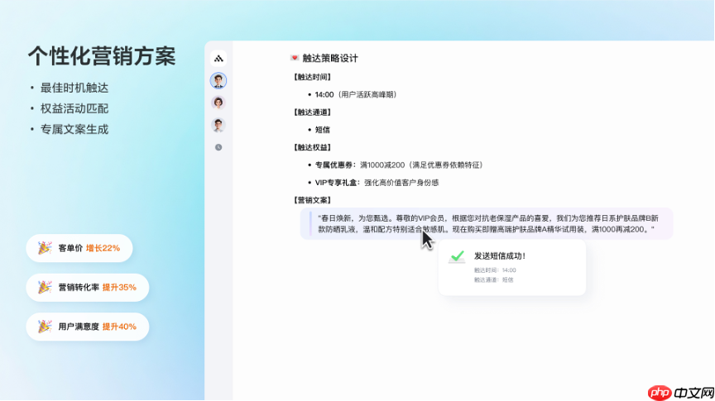Click 触达通道: 短信 in the notification
The height and width of the screenshot is (401, 715).
point(493,279)
